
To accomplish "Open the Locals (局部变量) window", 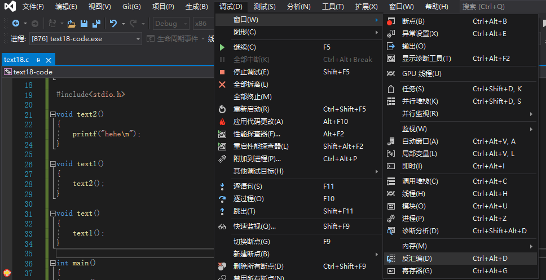I will click(x=460, y=154).
